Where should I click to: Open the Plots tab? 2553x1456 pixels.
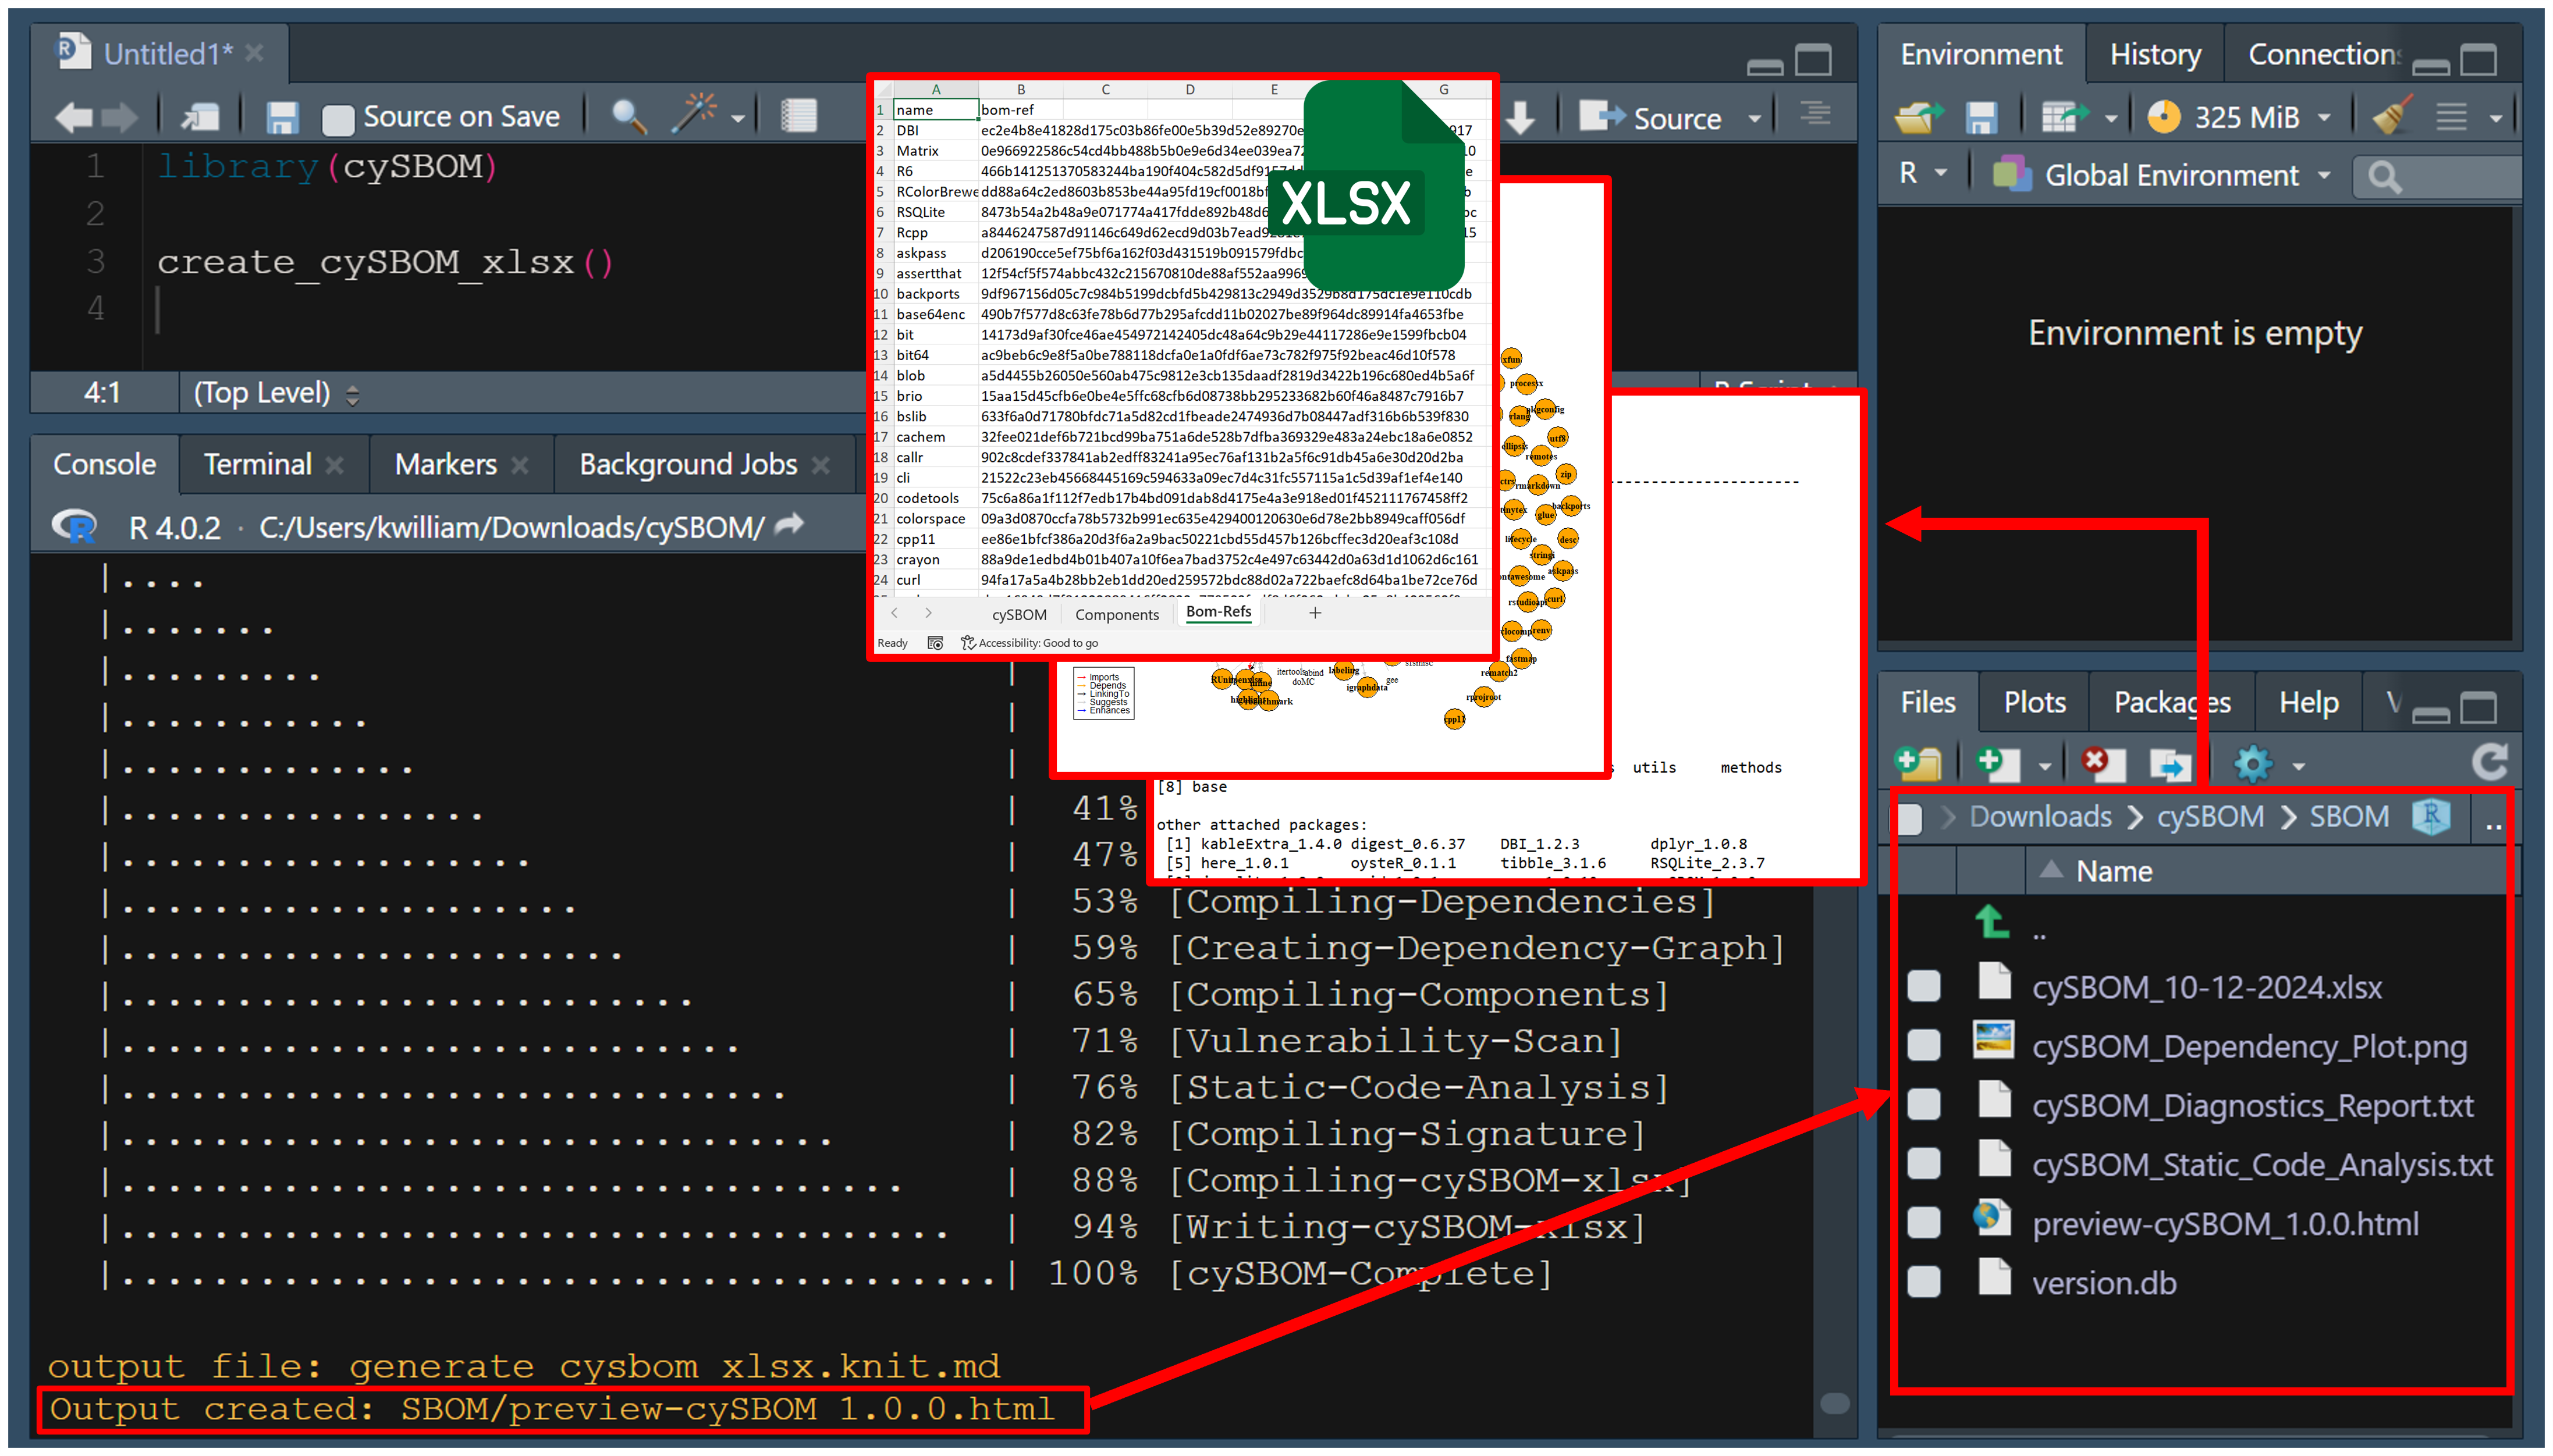click(x=2035, y=702)
